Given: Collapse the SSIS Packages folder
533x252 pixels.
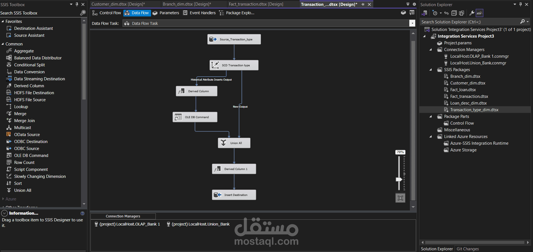Looking at the screenshot, I should click(x=431, y=70).
